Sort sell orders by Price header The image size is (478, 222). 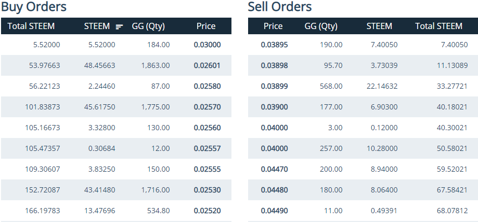[x=273, y=26]
